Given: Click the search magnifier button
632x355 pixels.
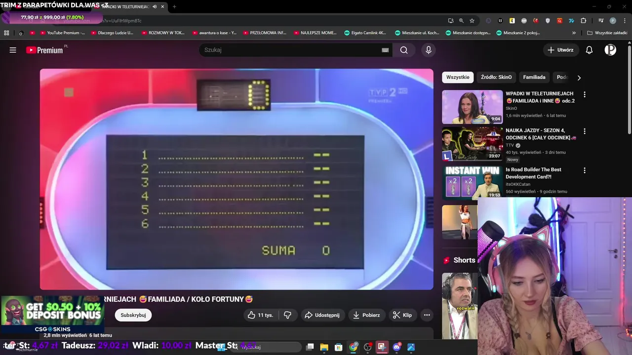Looking at the screenshot, I should click(x=404, y=50).
